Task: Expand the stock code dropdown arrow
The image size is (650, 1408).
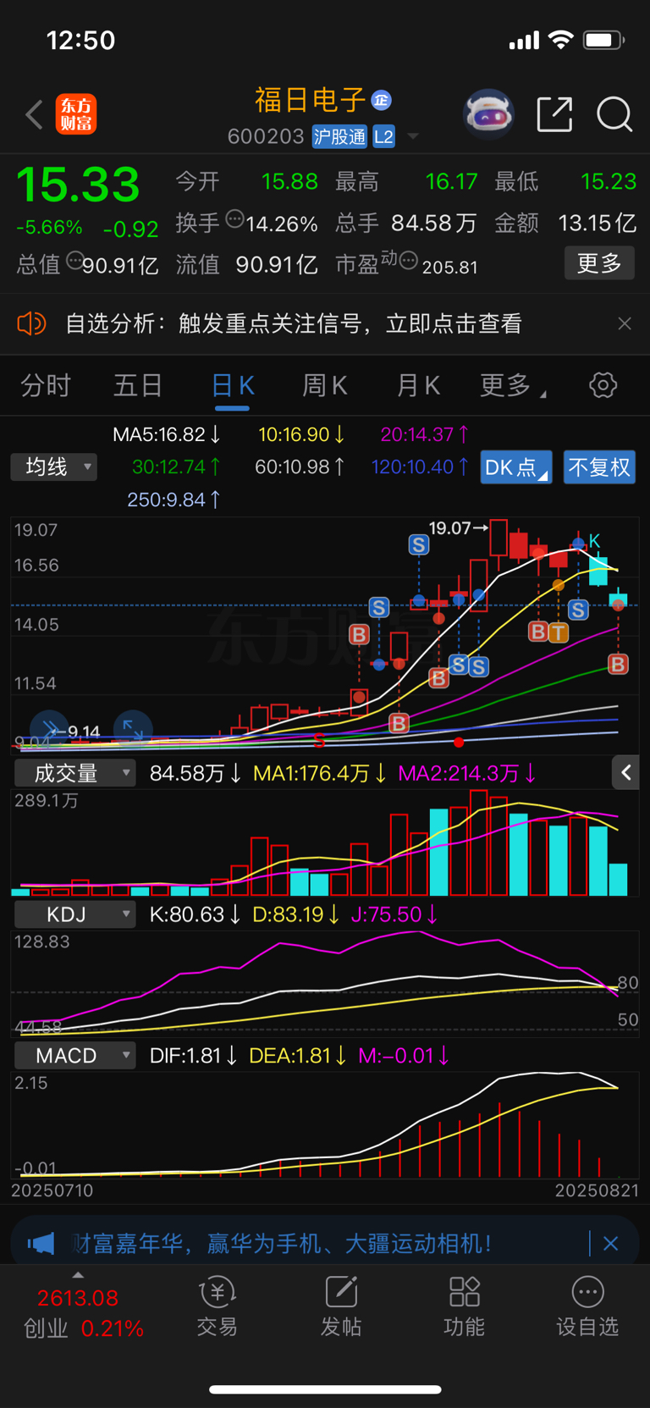Action: 413,136
